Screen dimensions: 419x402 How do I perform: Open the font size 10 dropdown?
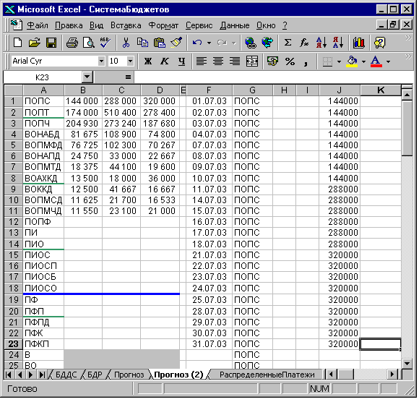pyautogui.click(x=130, y=61)
